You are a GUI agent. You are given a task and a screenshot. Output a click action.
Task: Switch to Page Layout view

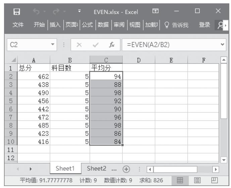coord(198,181)
